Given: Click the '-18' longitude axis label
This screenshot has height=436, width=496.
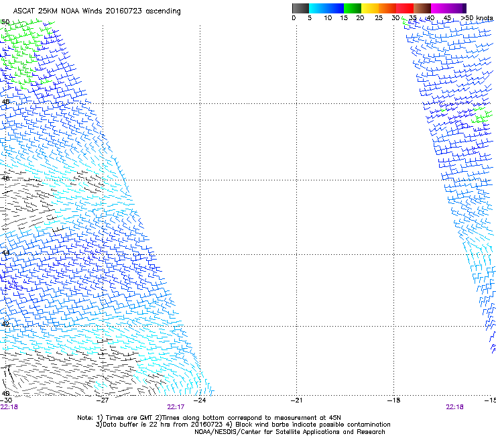Looking at the screenshot, I should (x=394, y=400).
